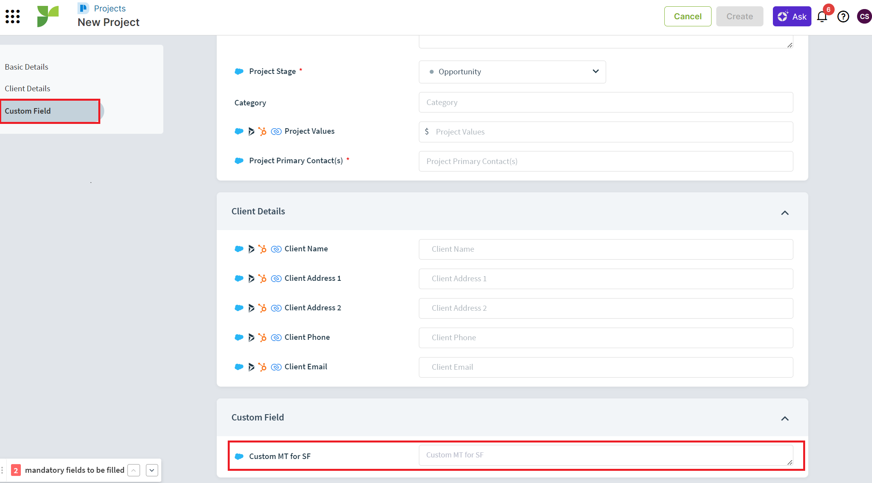Click Salesforce icon beside Project Primary Contact(s)
This screenshot has height=483, width=872.
point(239,161)
